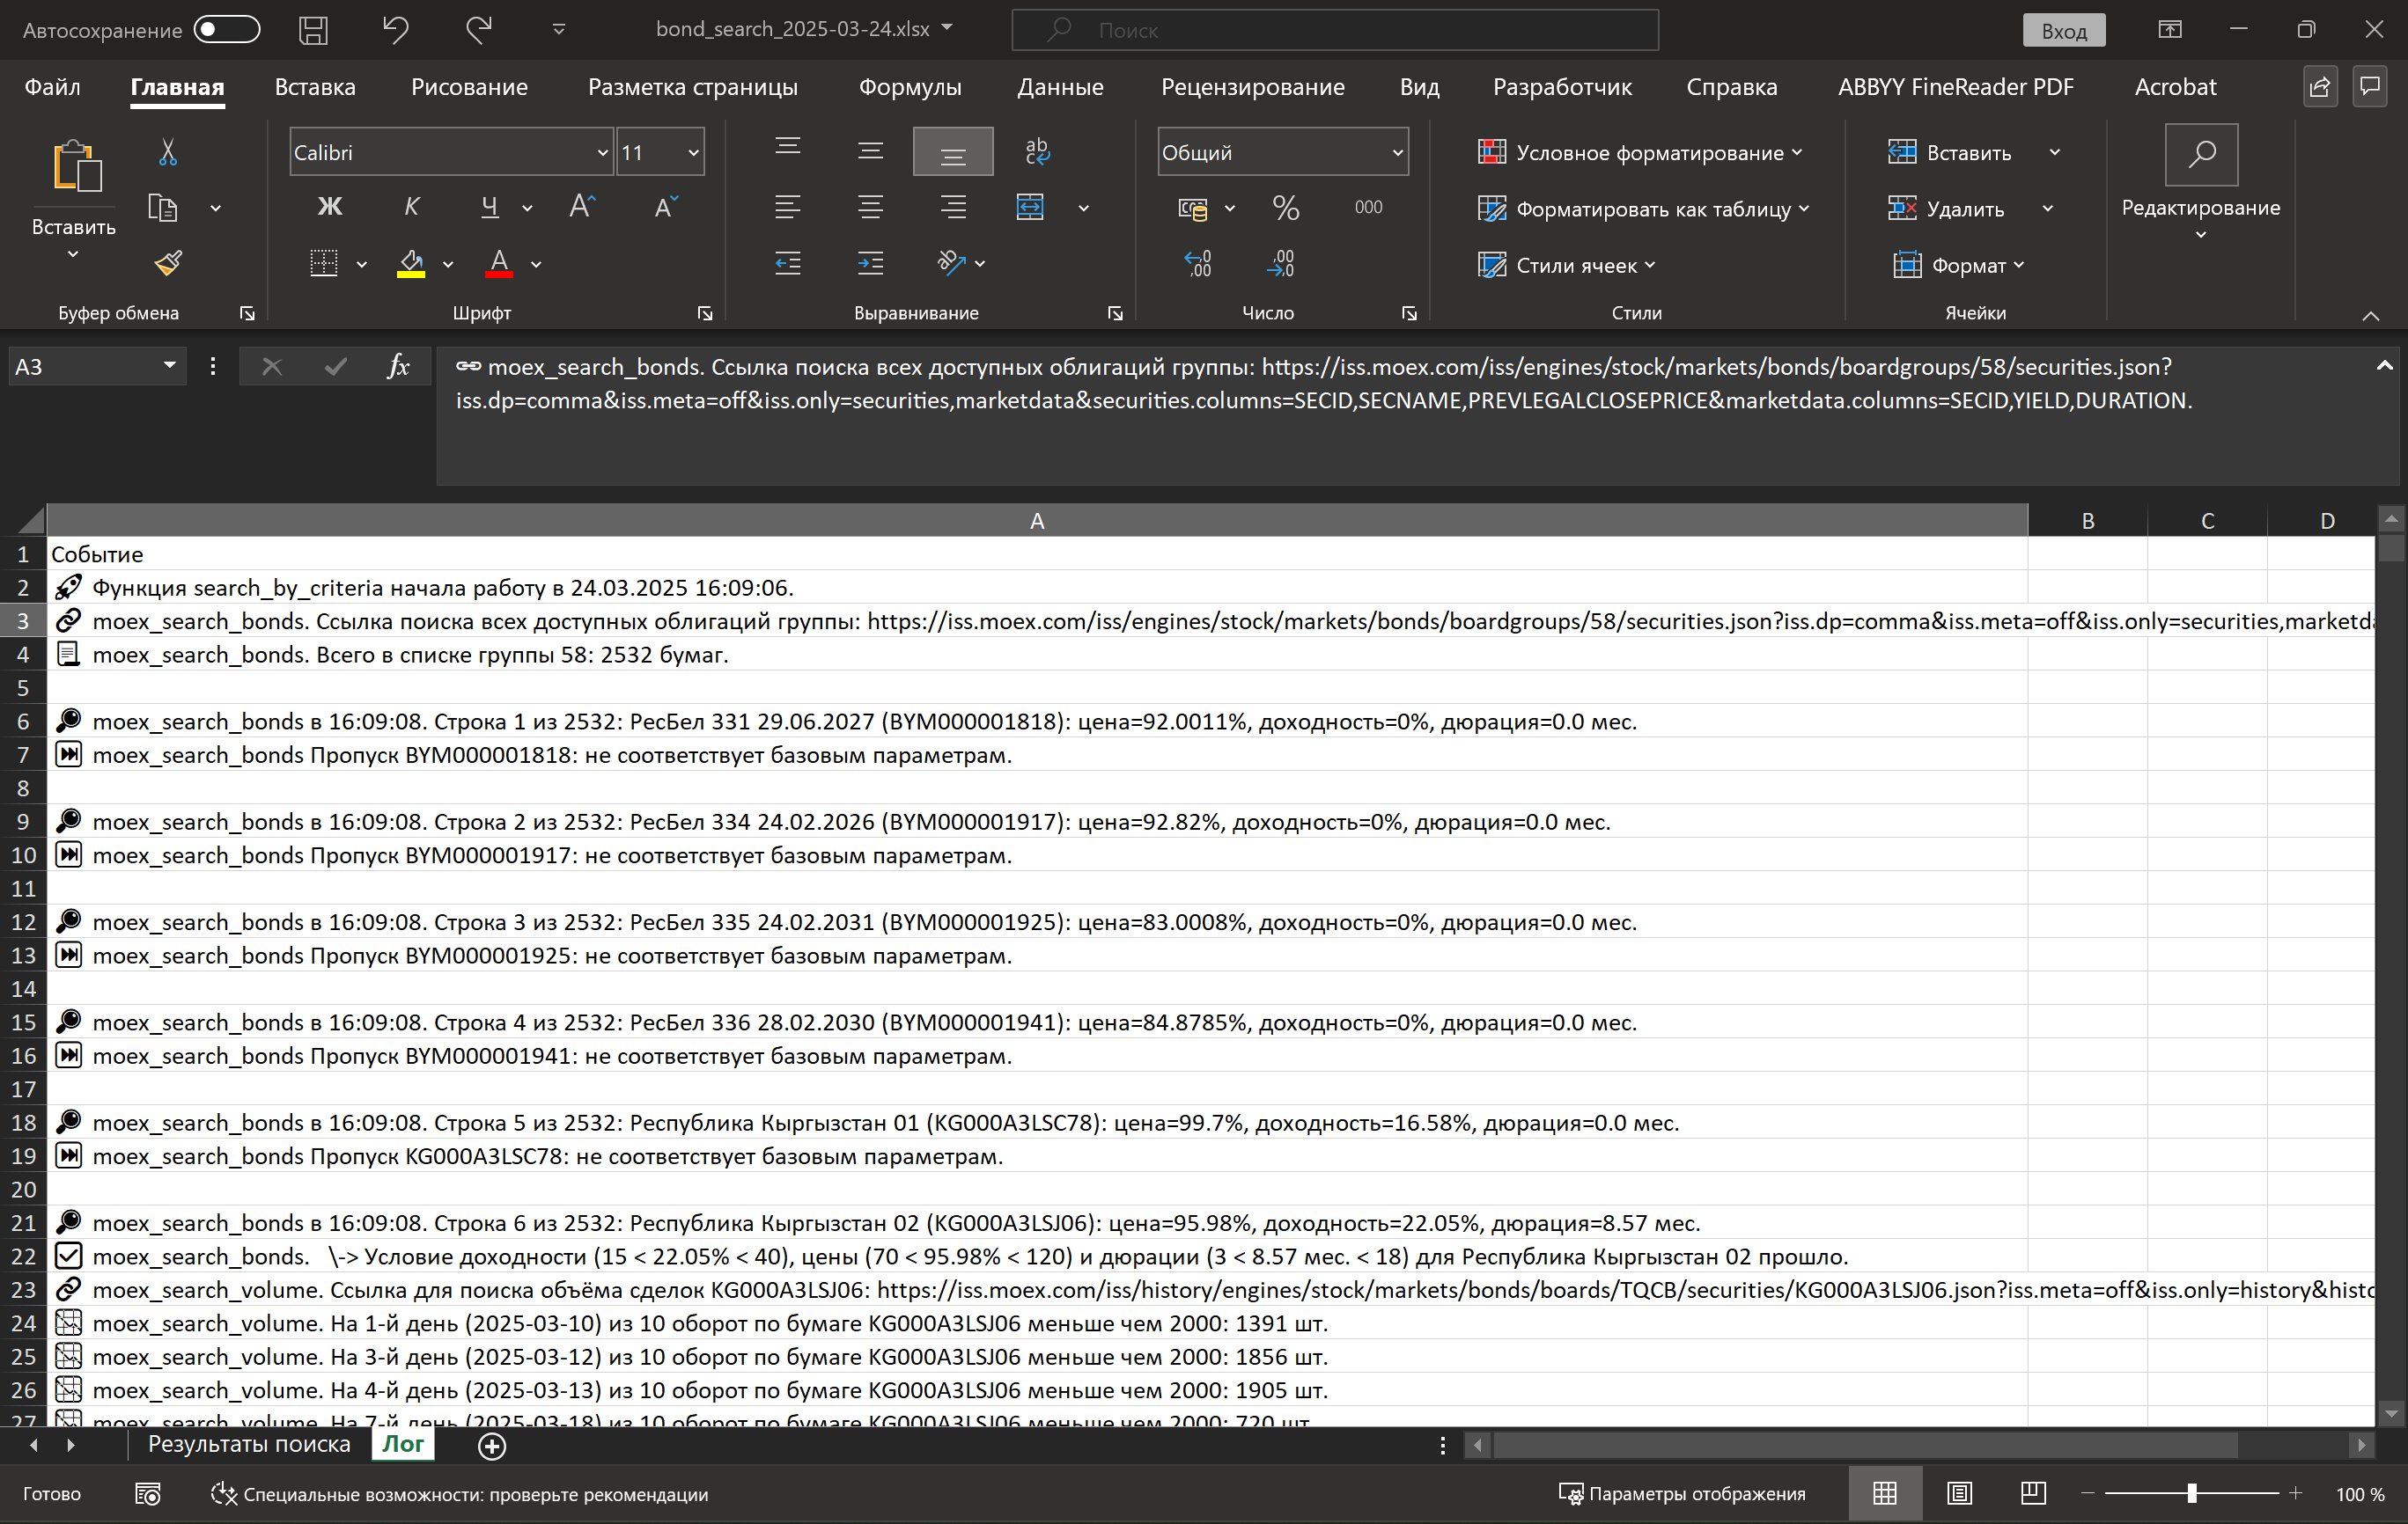The height and width of the screenshot is (1524, 2408).
Task: Click the Wrap Text icon
Action: coord(1037,150)
